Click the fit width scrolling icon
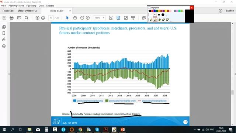The image size is (236, 133). click(x=111, y=18)
